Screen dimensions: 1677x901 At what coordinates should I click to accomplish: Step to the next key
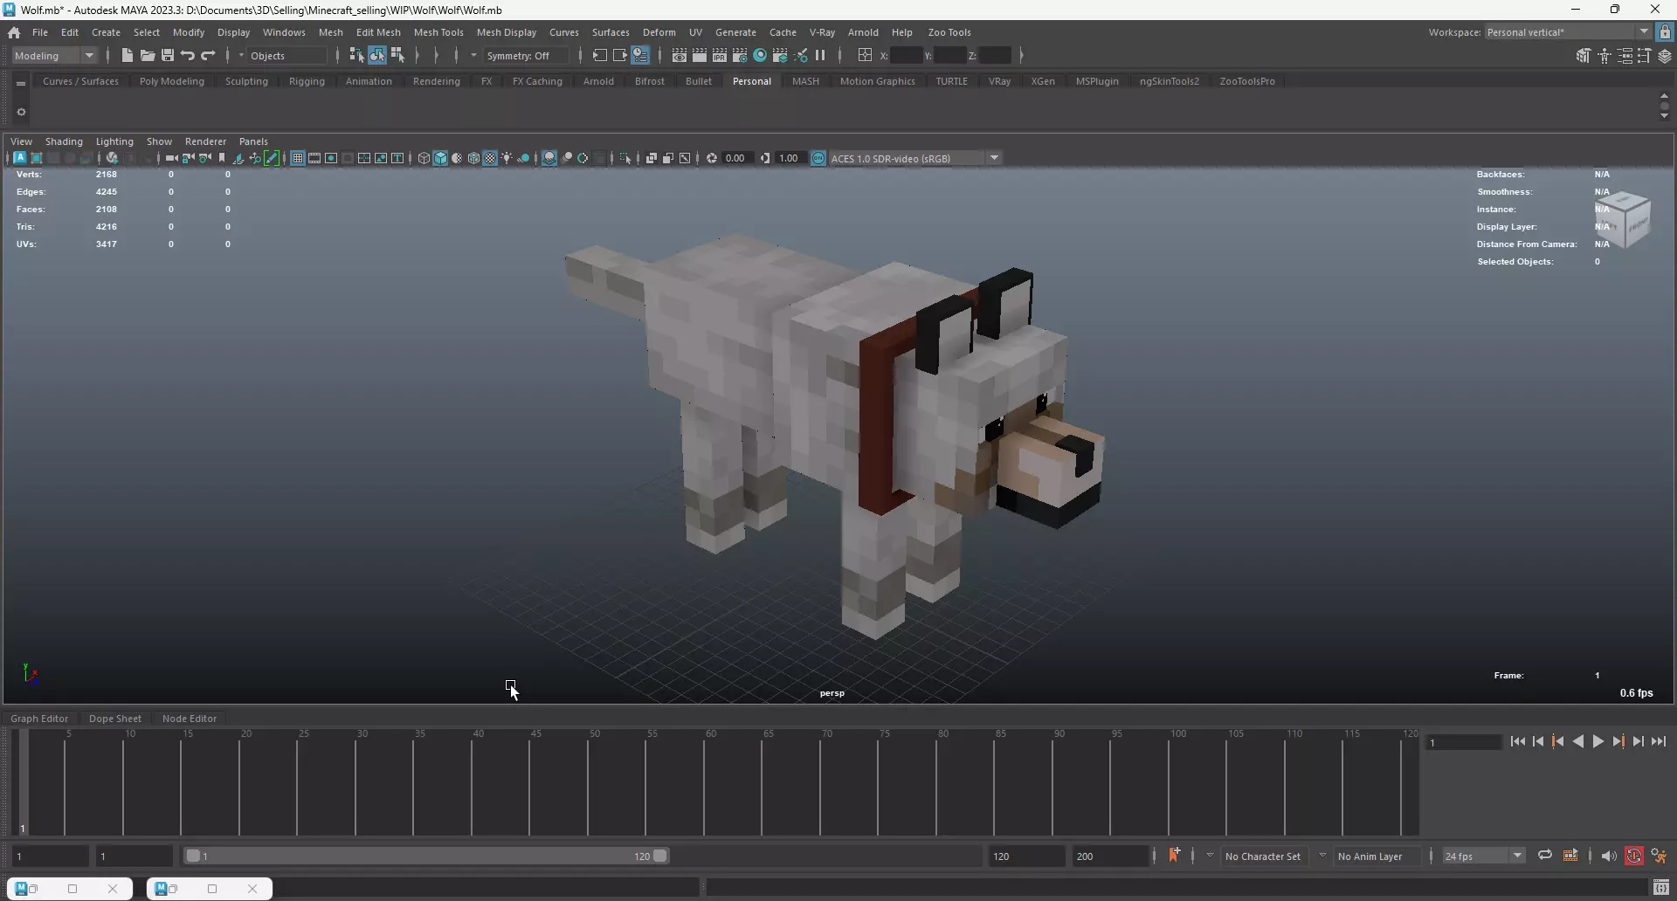(x=1618, y=741)
